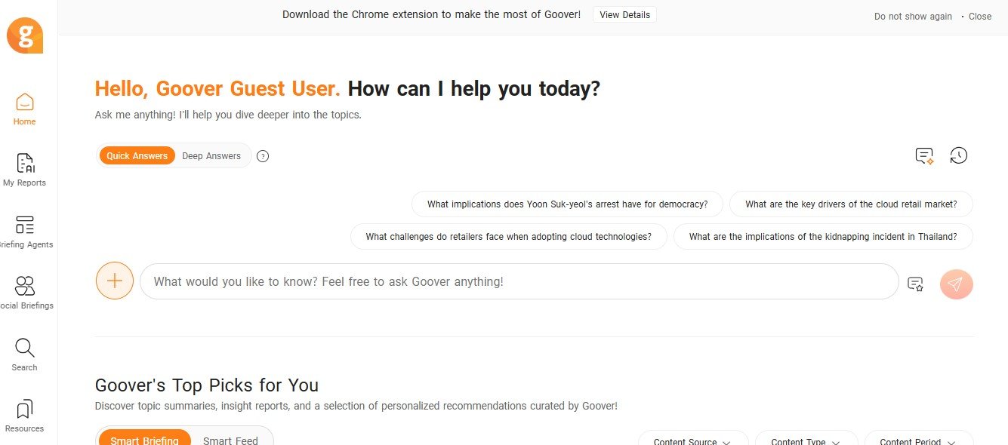Open the history clock icon
This screenshot has height=445, width=1008.
958,155
